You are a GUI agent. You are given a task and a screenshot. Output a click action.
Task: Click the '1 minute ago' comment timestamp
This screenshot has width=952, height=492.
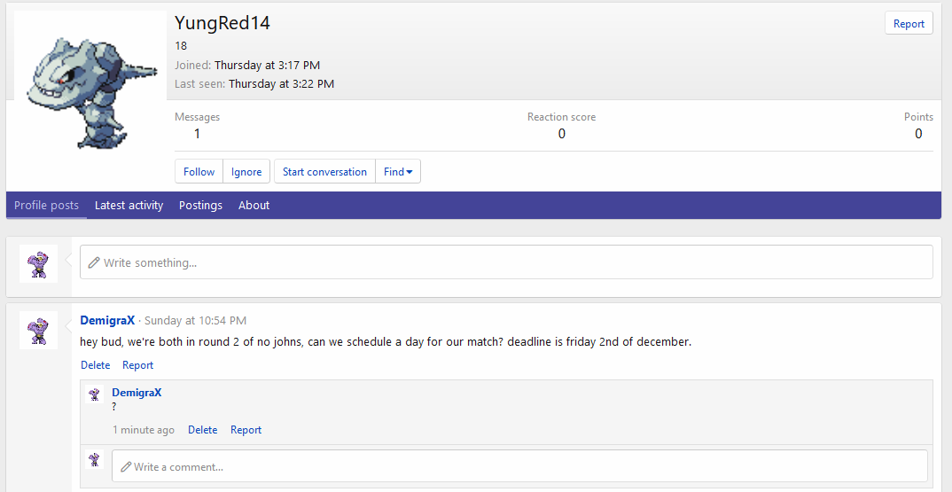pos(144,429)
